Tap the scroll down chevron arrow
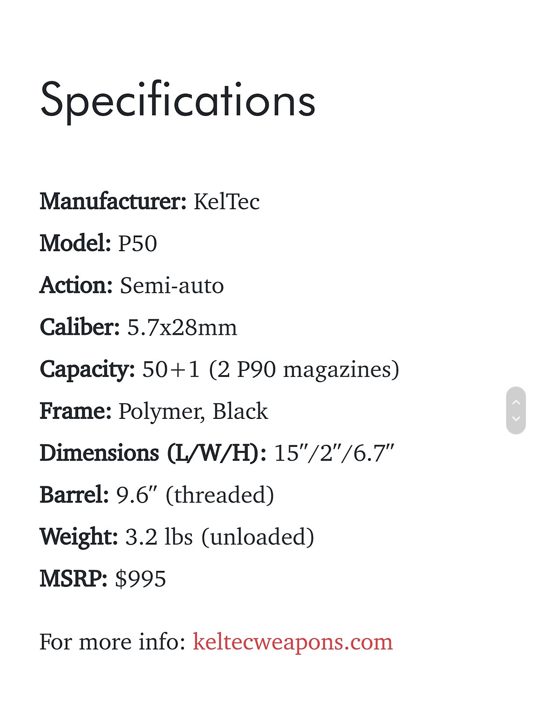 pyautogui.click(x=516, y=418)
